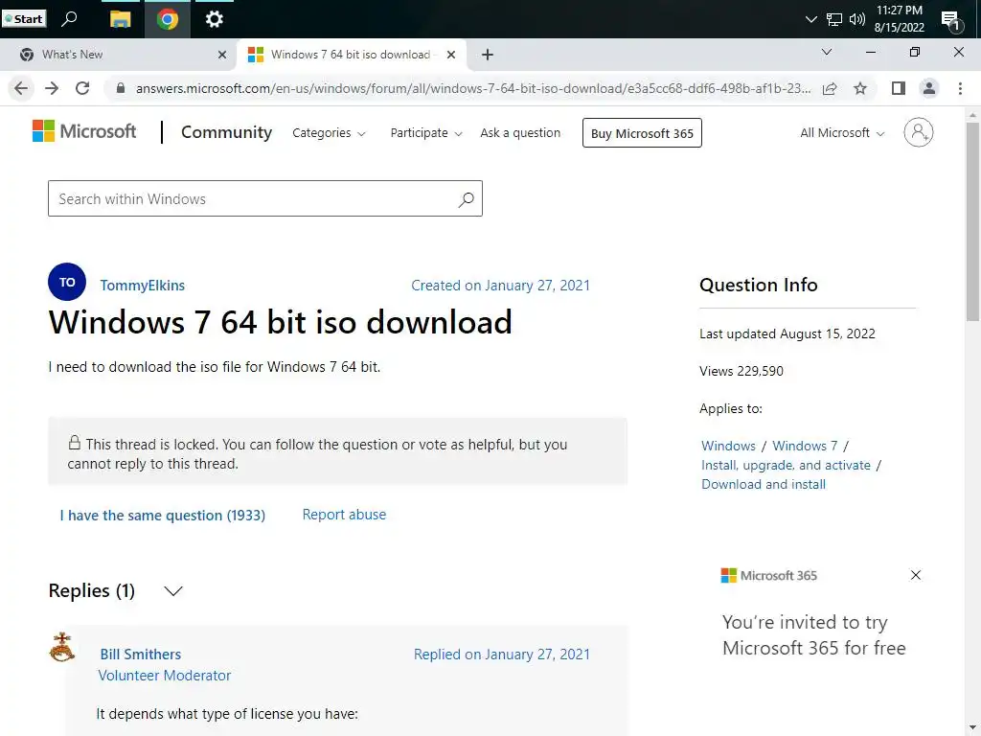Expand All Microsoft dropdown

(842, 132)
